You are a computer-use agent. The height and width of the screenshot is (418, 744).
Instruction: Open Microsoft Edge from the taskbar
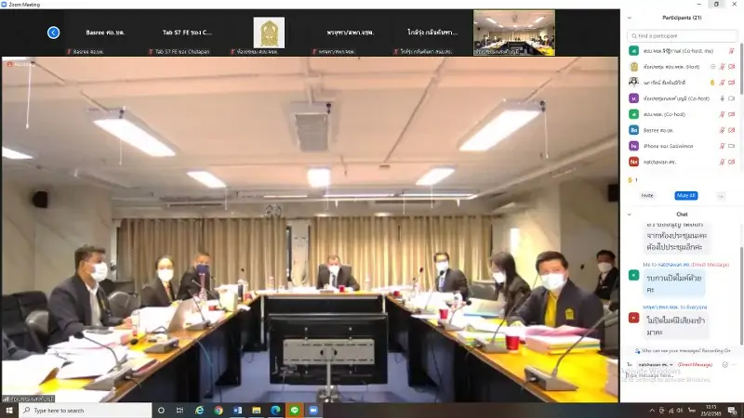pyautogui.click(x=275, y=411)
